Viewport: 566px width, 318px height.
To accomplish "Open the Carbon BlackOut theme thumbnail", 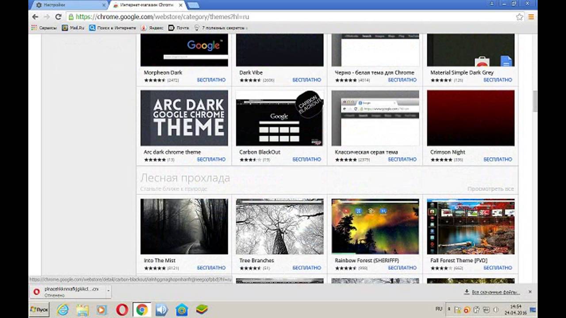I will tap(280, 118).
